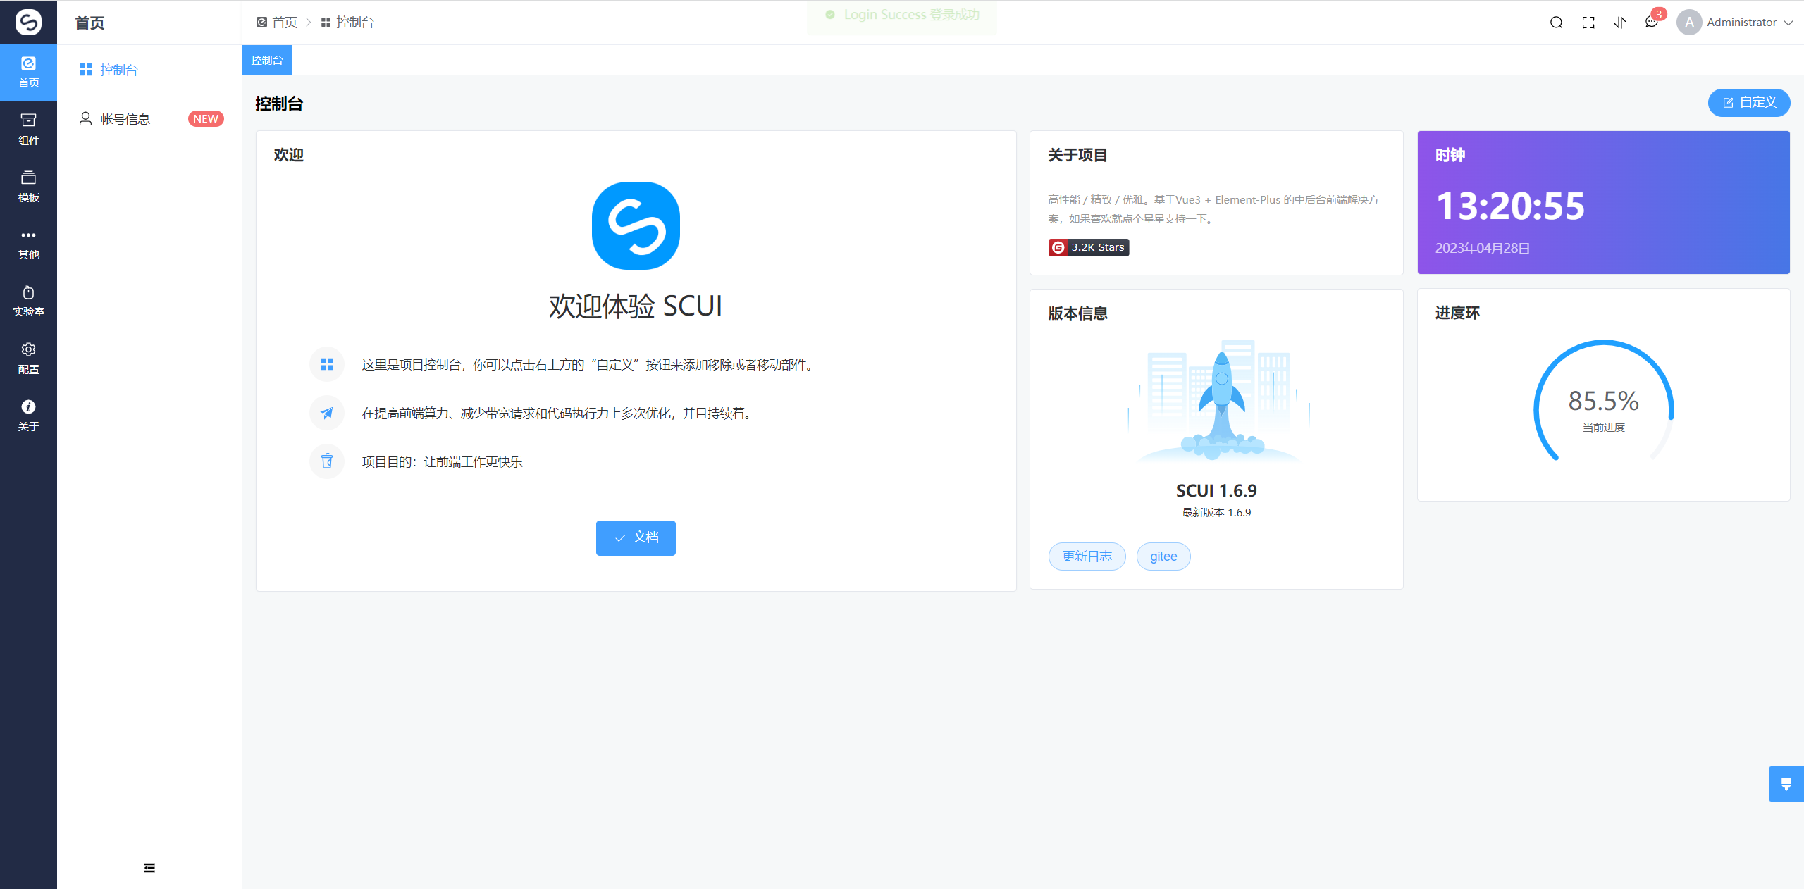Click the 当前进度 label
The image size is (1804, 889).
click(1604, 428)
